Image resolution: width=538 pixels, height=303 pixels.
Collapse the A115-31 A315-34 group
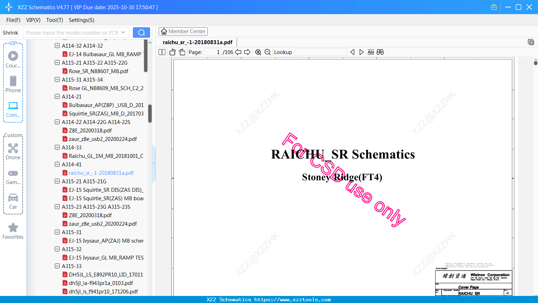[57, 79]
